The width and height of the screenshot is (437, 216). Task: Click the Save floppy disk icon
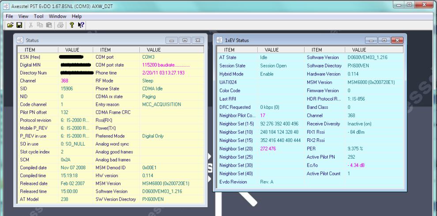click(18, 25)
